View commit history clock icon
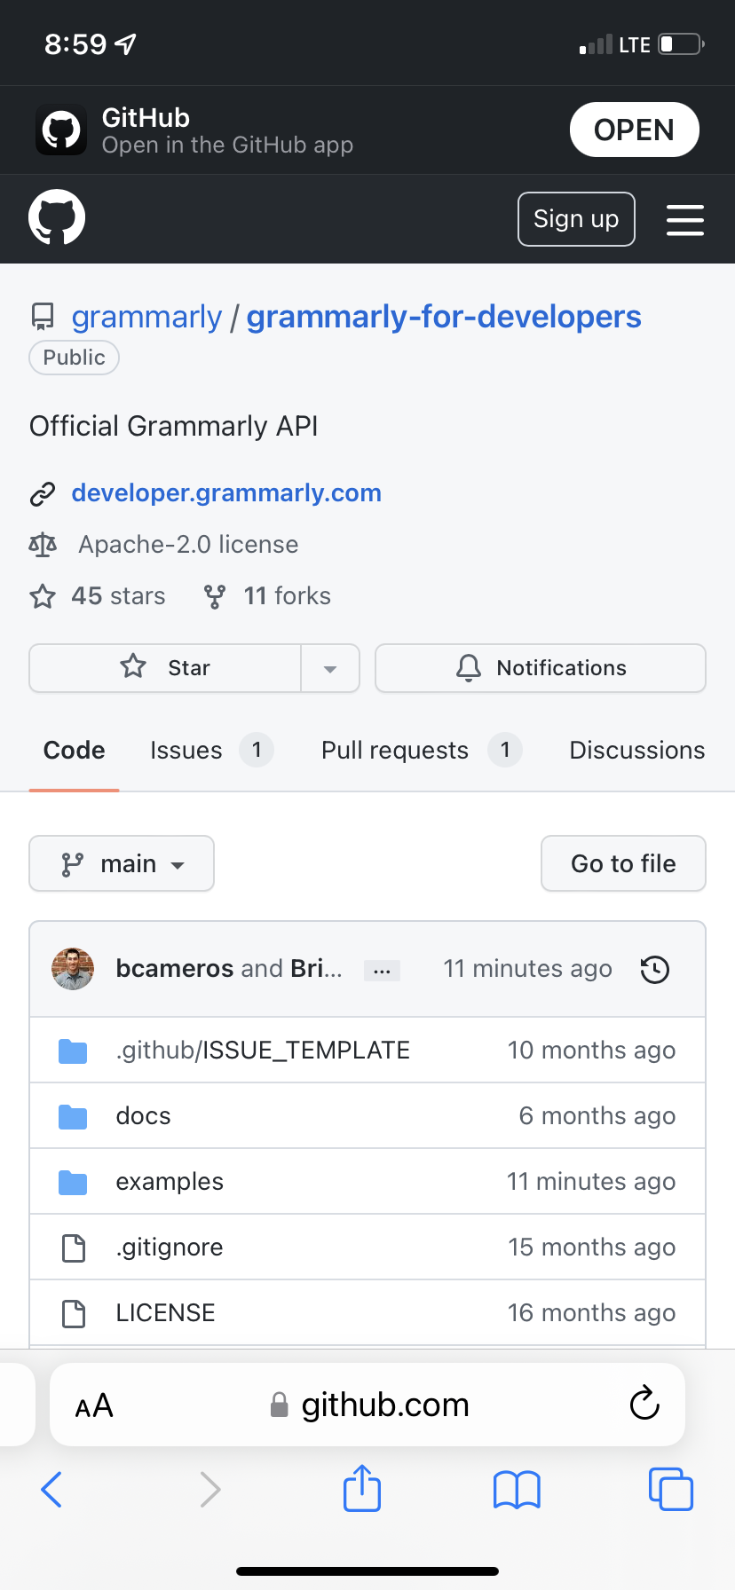This screenshot has height=1590, width=735. coord(655,969)
